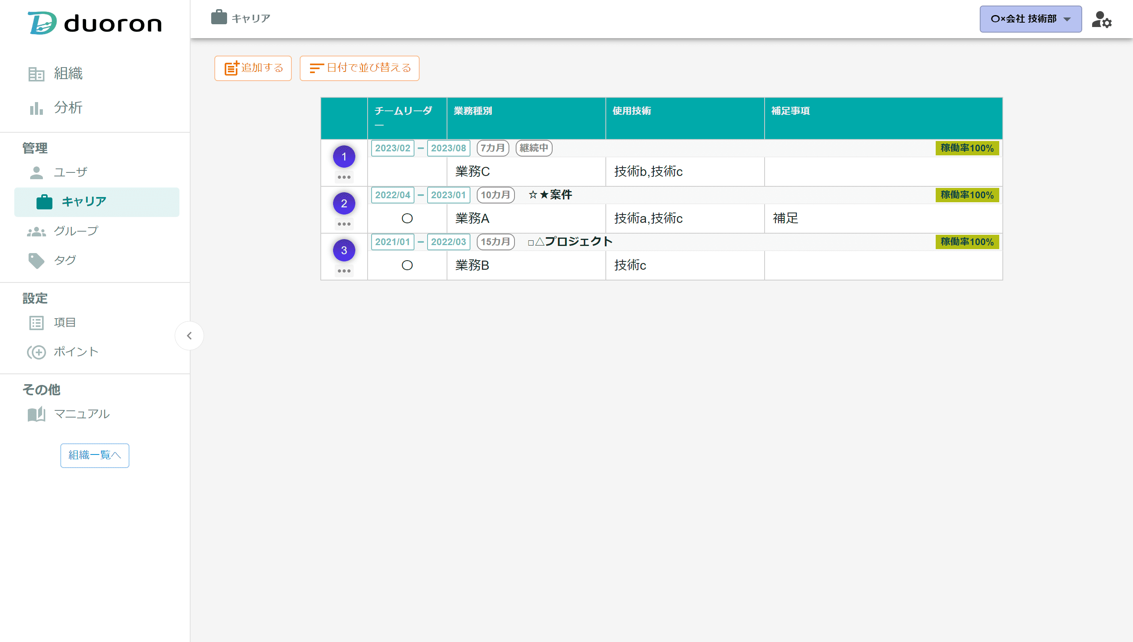Viewport: 1133px width, 642px height.
Task: Open the 分析 menu item
Action: pyautogui.click(x=68, y=108)
